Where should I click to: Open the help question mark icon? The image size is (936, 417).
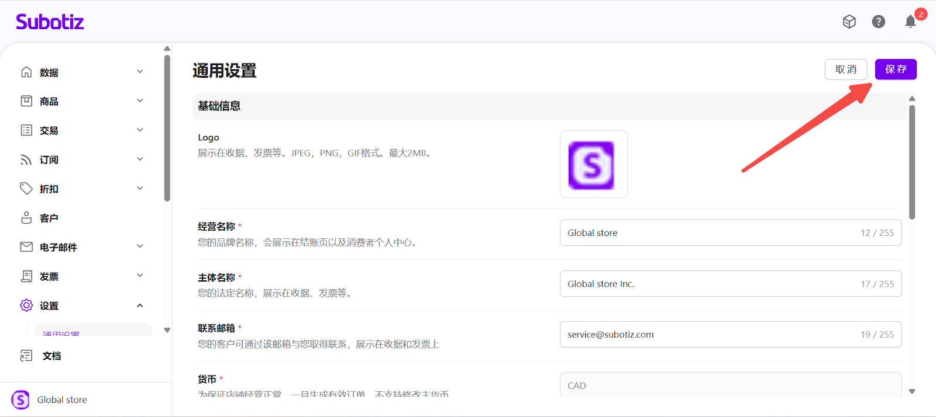tap(878, 22)
